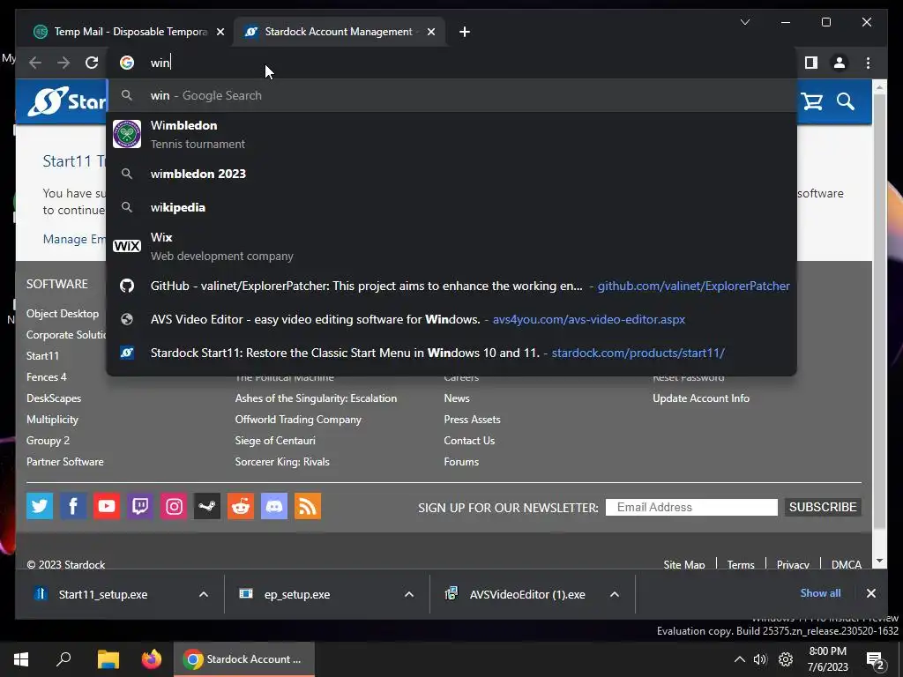Open the notification center icon

(x=876, y=661)
